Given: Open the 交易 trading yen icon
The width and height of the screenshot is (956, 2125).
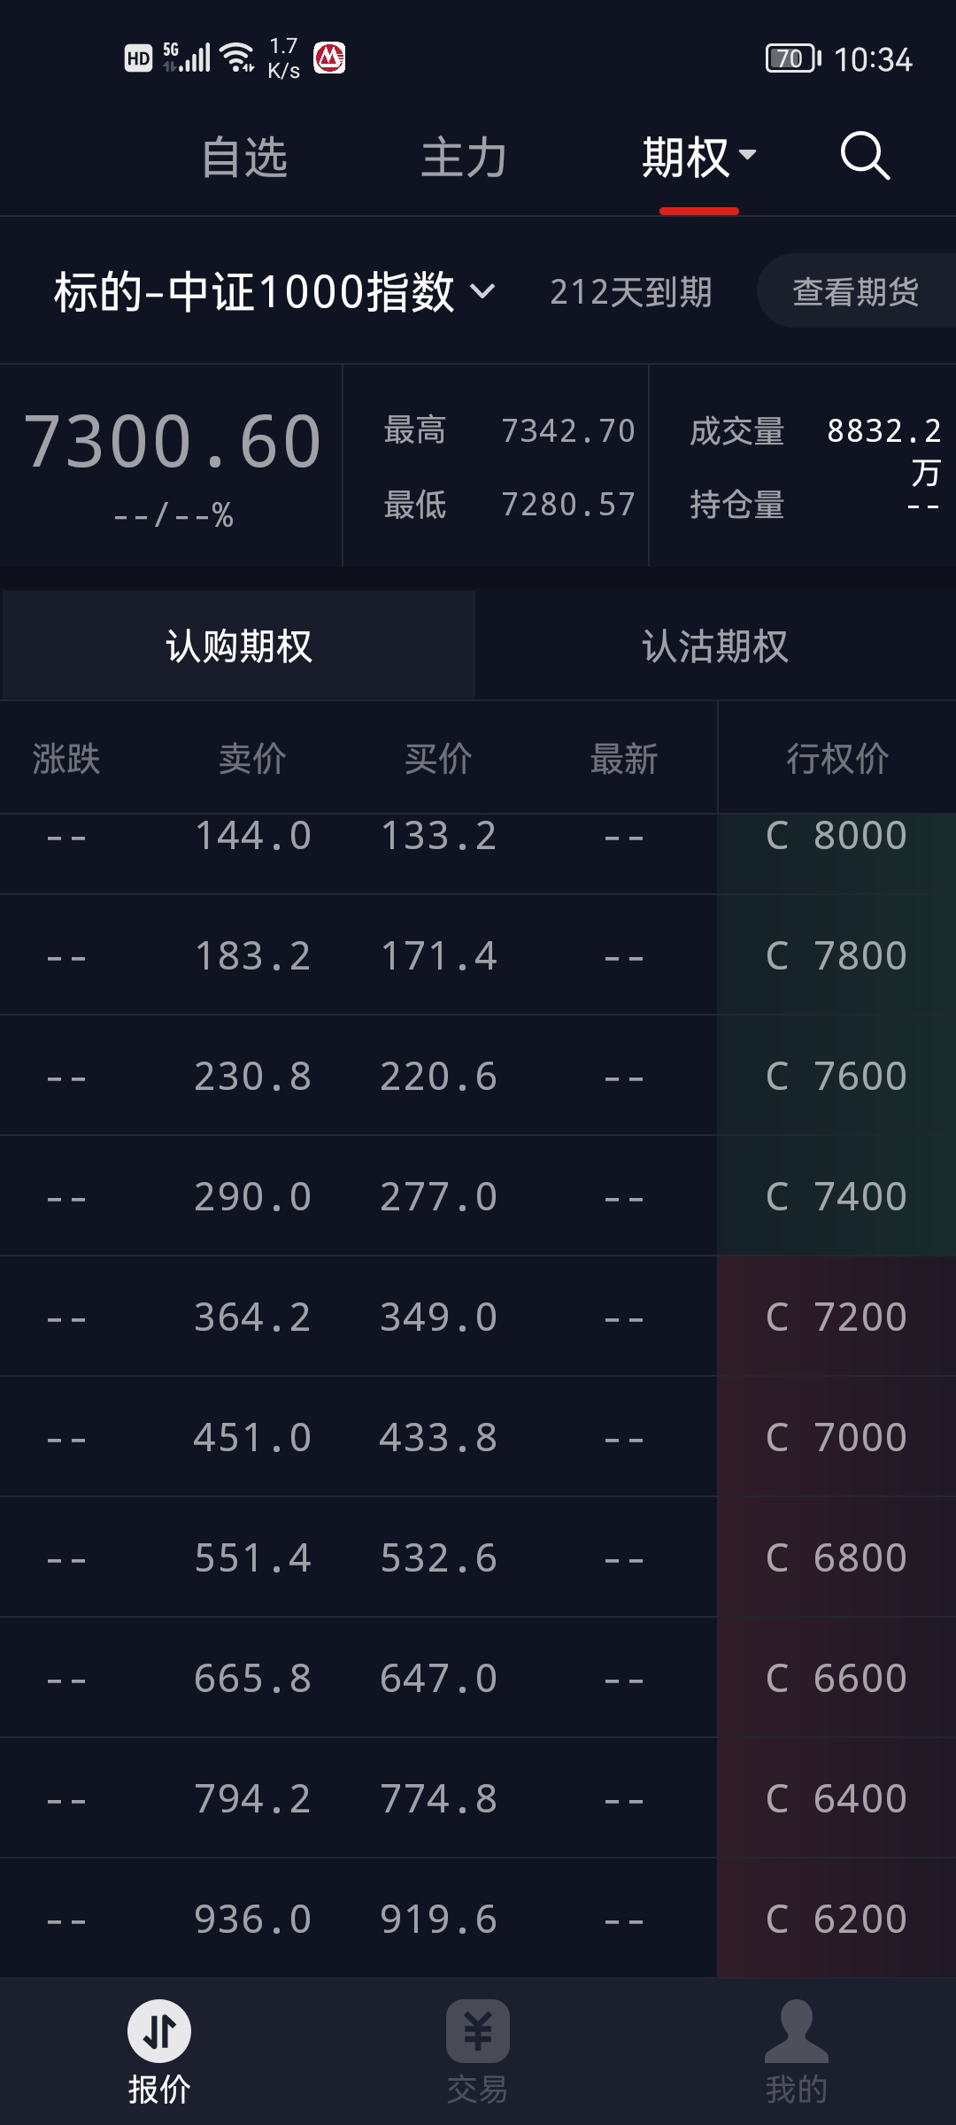Looking at the screenshot, I should (477, 2031).
